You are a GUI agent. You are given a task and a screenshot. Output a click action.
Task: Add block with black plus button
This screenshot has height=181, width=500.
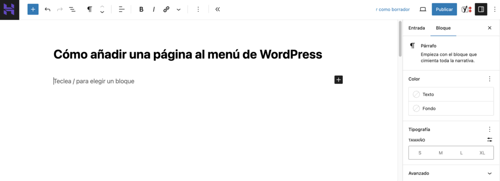coord(339,80)
